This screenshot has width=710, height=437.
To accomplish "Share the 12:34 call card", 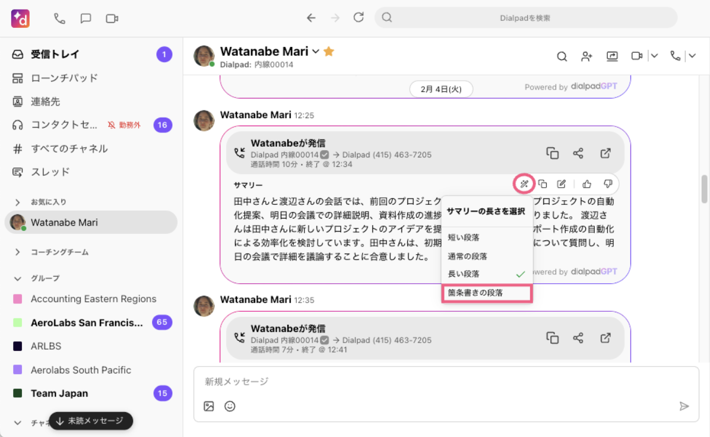I will [578, 154].
